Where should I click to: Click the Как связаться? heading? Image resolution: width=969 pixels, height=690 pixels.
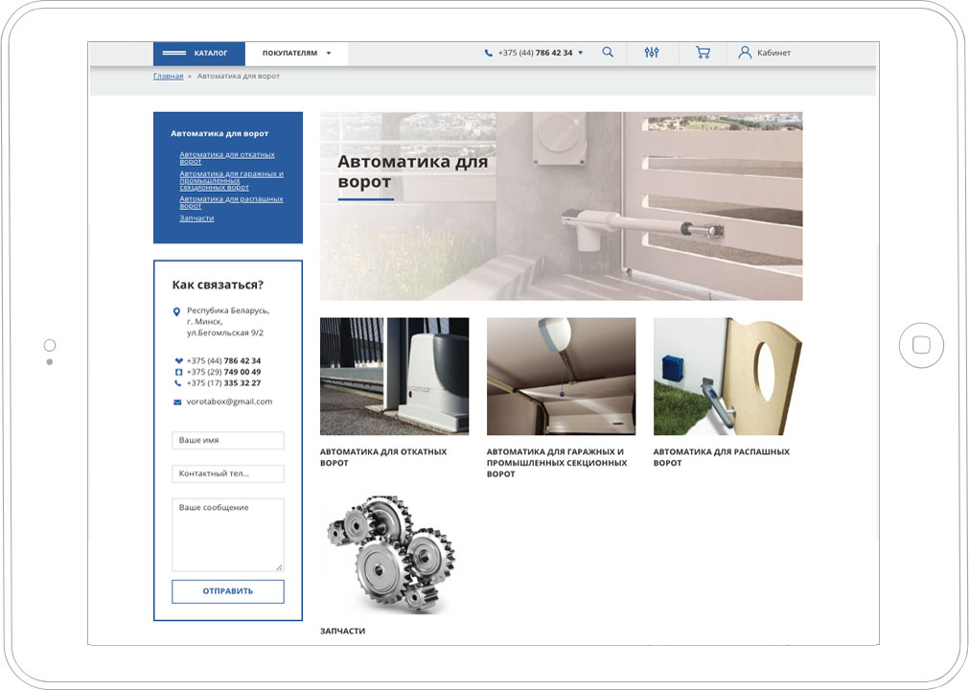click(x=218, y=285)
